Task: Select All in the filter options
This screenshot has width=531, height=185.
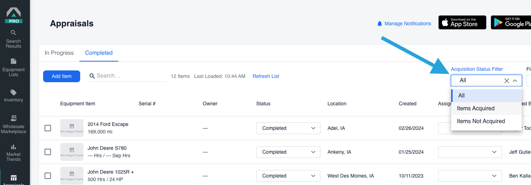Action: [x=486, y=96]
